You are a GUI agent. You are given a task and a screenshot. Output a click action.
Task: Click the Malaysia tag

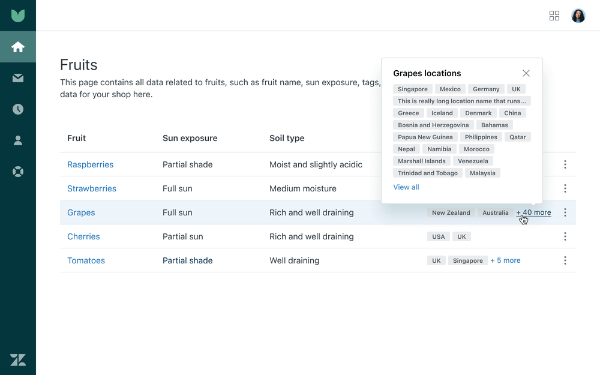(482, 173)
